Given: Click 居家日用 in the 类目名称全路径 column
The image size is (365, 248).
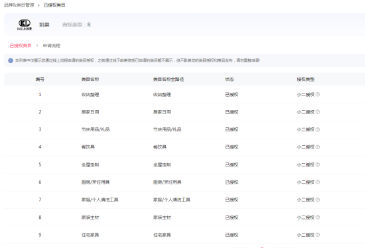Looking at the screenshot, I should click(x=162, y=112).
